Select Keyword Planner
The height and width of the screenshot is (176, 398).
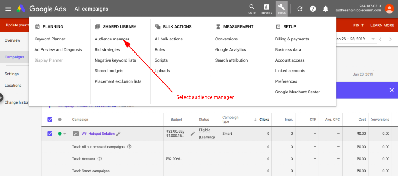tap(50, 39)
